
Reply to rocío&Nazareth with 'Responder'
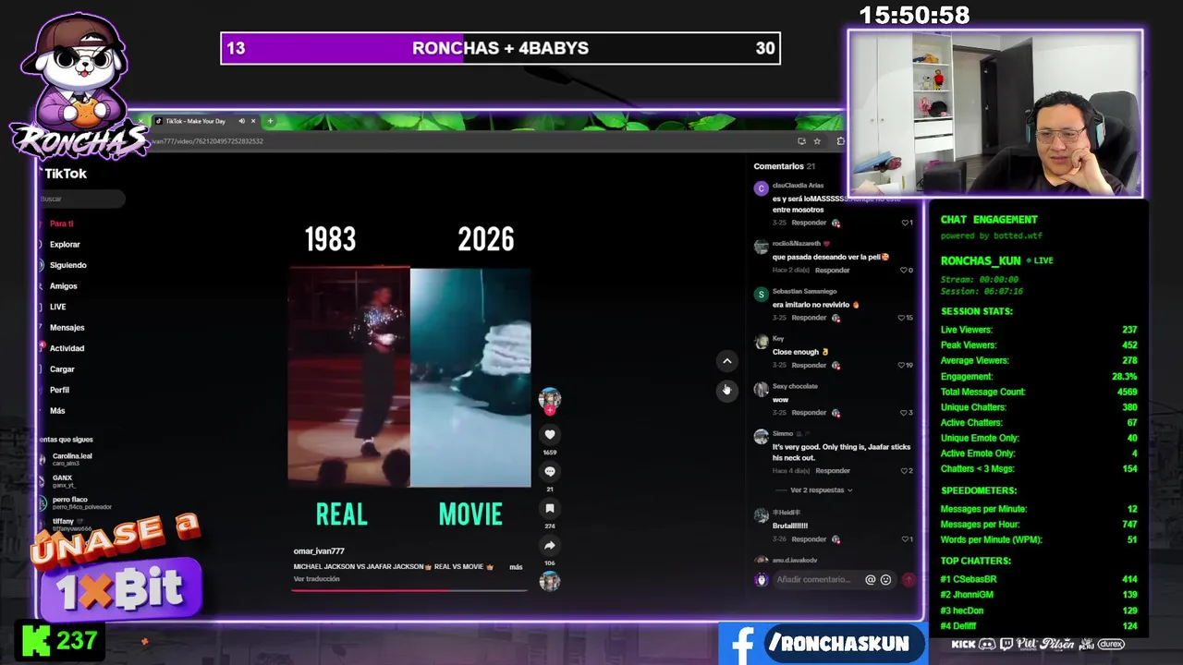point(832,271)
